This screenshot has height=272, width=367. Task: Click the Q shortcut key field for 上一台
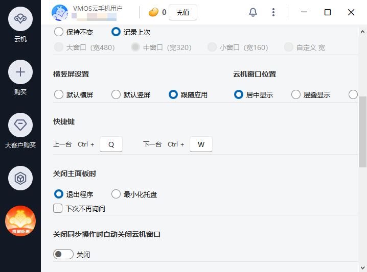click(111, 144)
